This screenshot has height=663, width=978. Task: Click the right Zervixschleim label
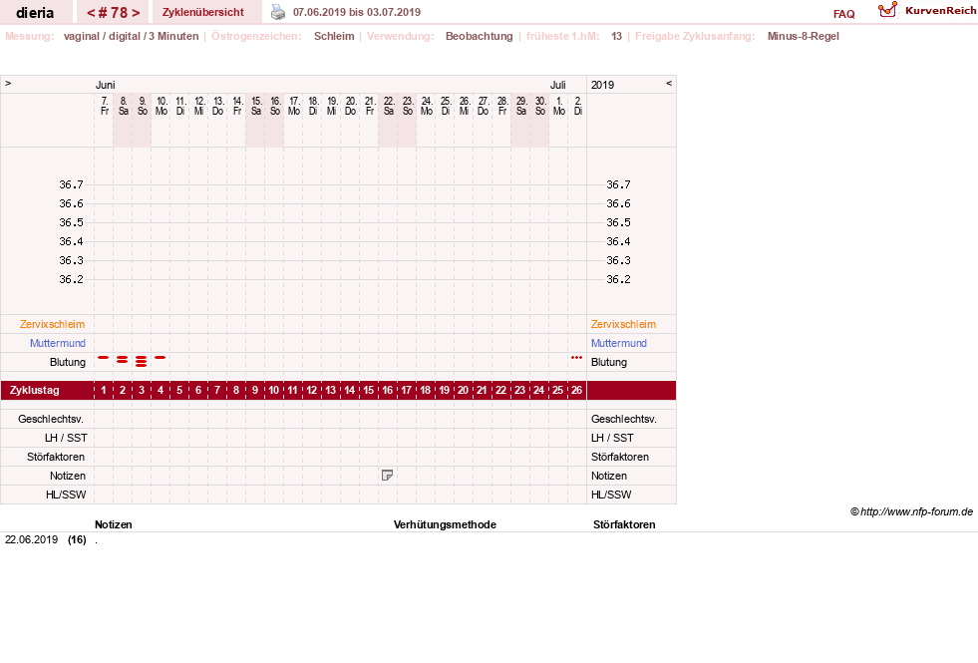(x=623, y=324)
